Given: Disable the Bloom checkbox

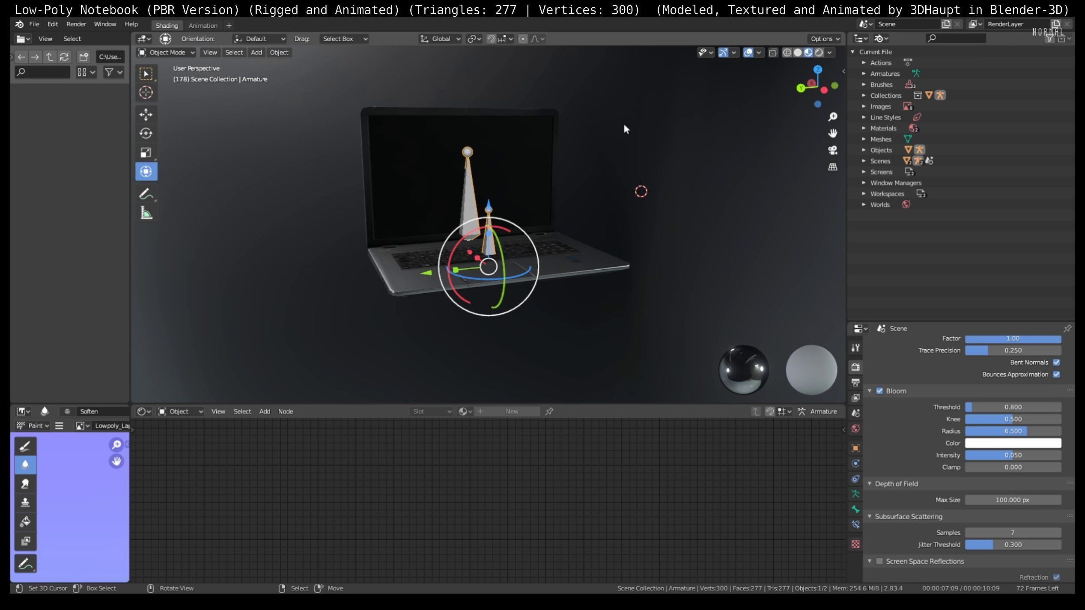Looking at the screenshot, I should point(879,391).
